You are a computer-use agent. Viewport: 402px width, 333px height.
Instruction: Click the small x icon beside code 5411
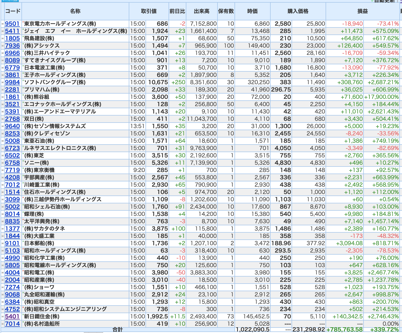[x=3, y=31]
